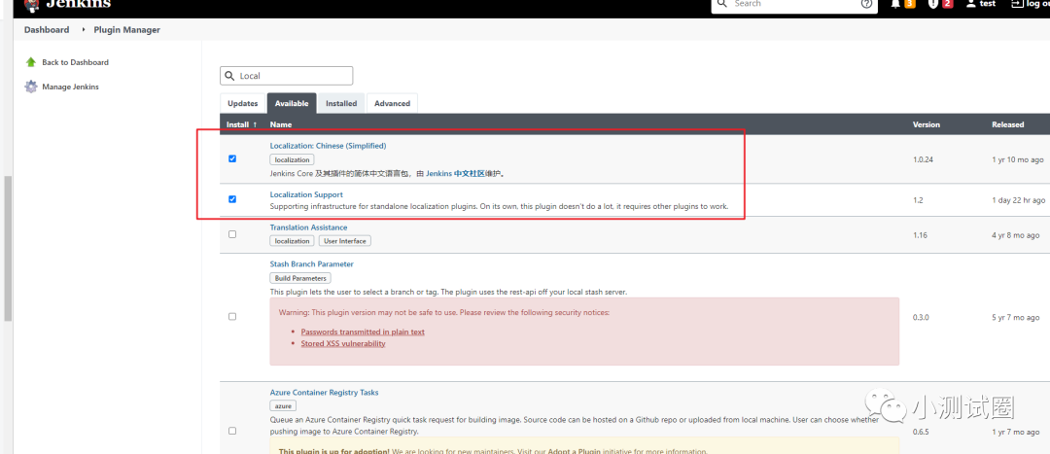Viewport: 1050px width, 454px height.
Task: Sort by the Install column header
Action: (x=242, y=124)
